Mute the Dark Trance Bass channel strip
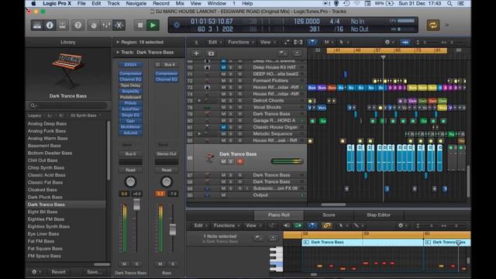Image resolution: width=496 pixels, height=279 pixels. (x=124, y=263)
